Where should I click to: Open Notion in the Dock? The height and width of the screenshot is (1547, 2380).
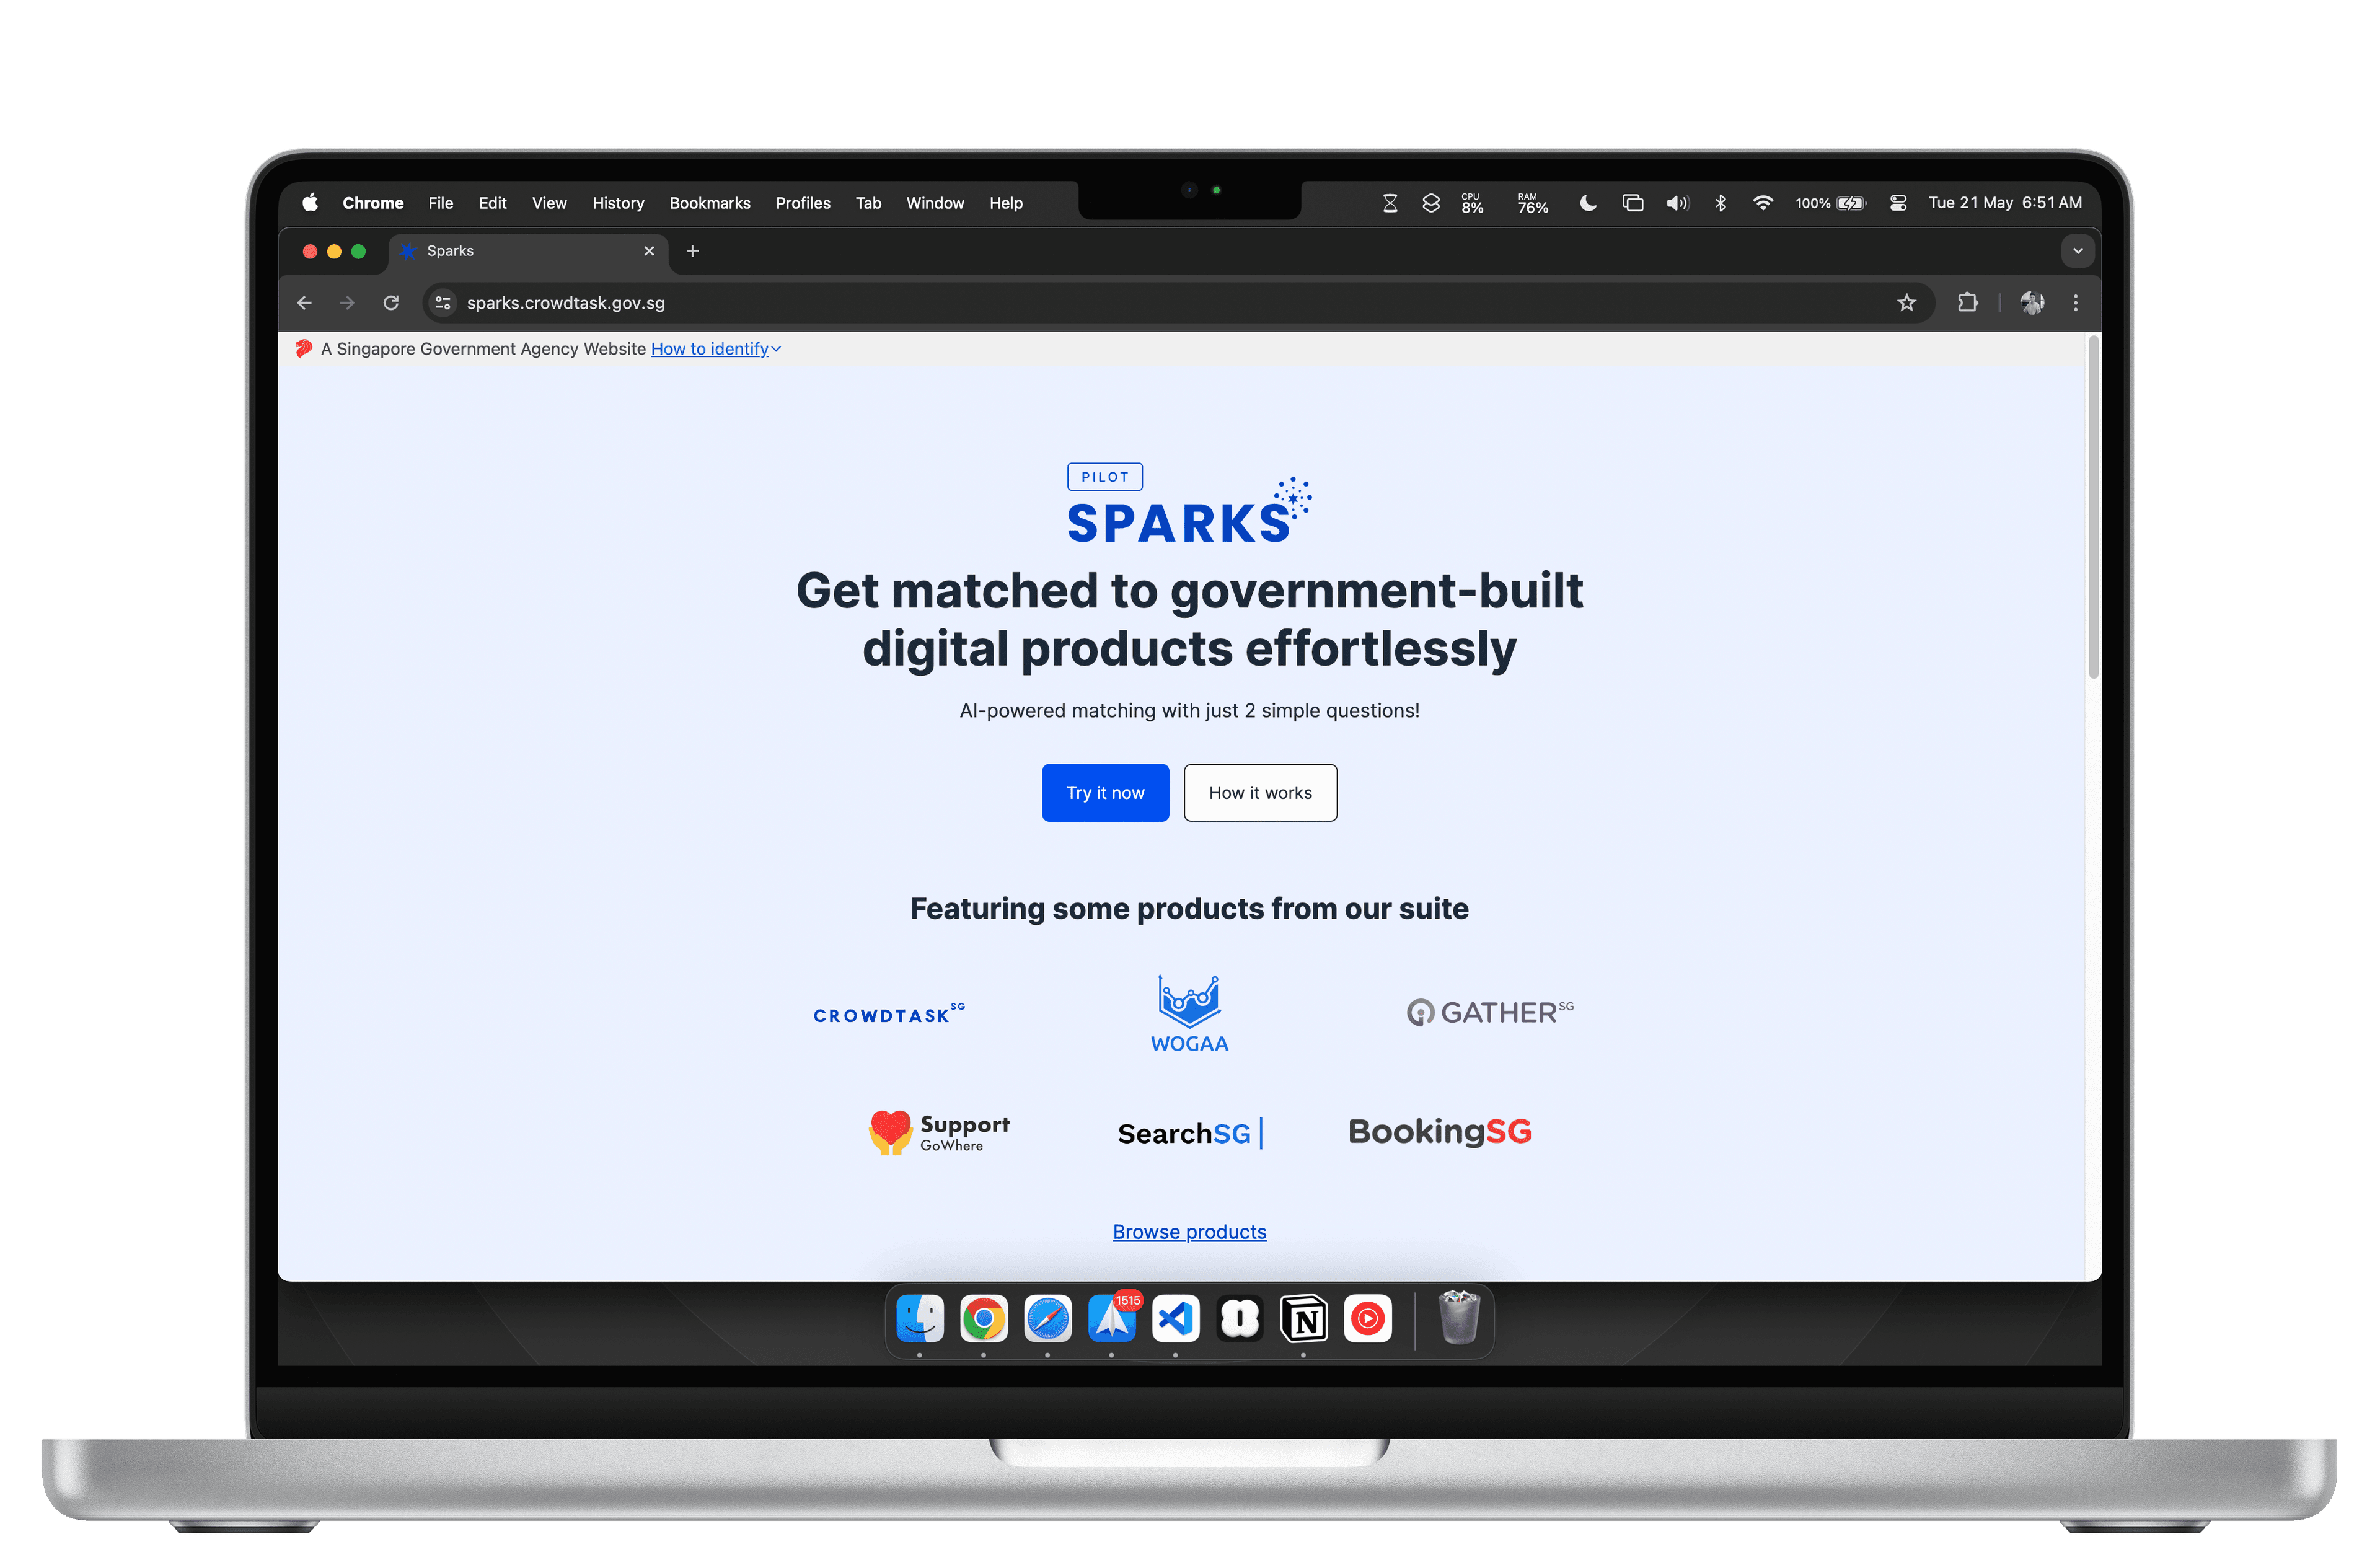(x=1304, y=1319)
